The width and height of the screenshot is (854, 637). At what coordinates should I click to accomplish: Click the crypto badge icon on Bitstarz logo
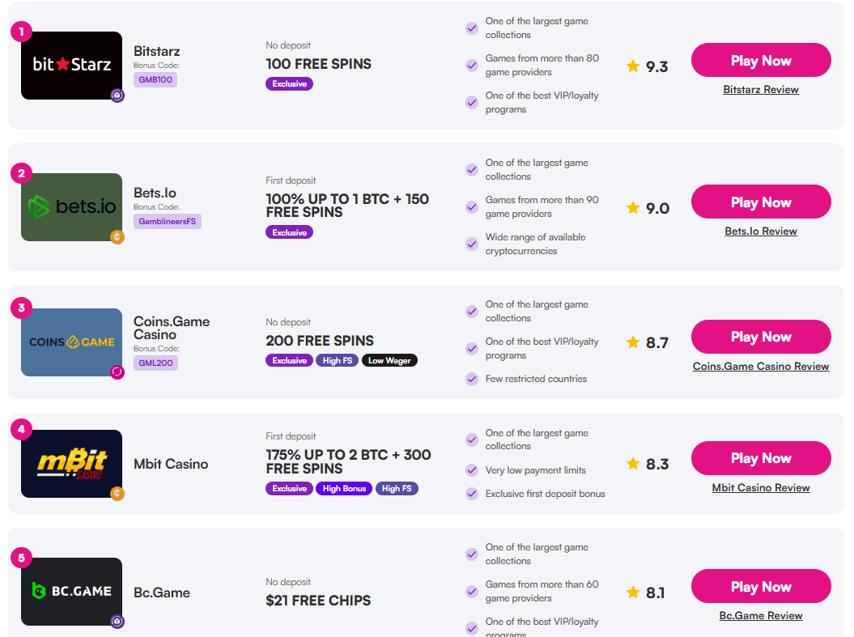tap(117, 96)
